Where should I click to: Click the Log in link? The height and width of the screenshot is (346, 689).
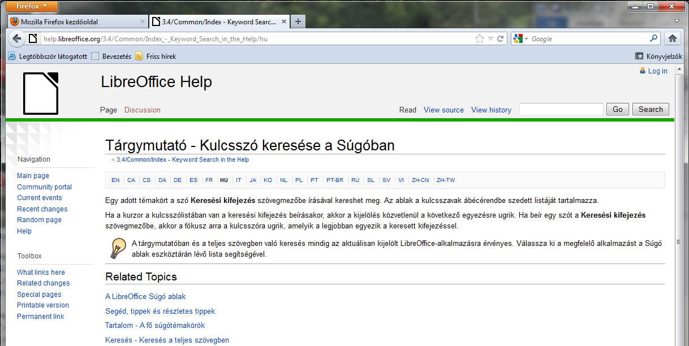[x=657, y=71]
